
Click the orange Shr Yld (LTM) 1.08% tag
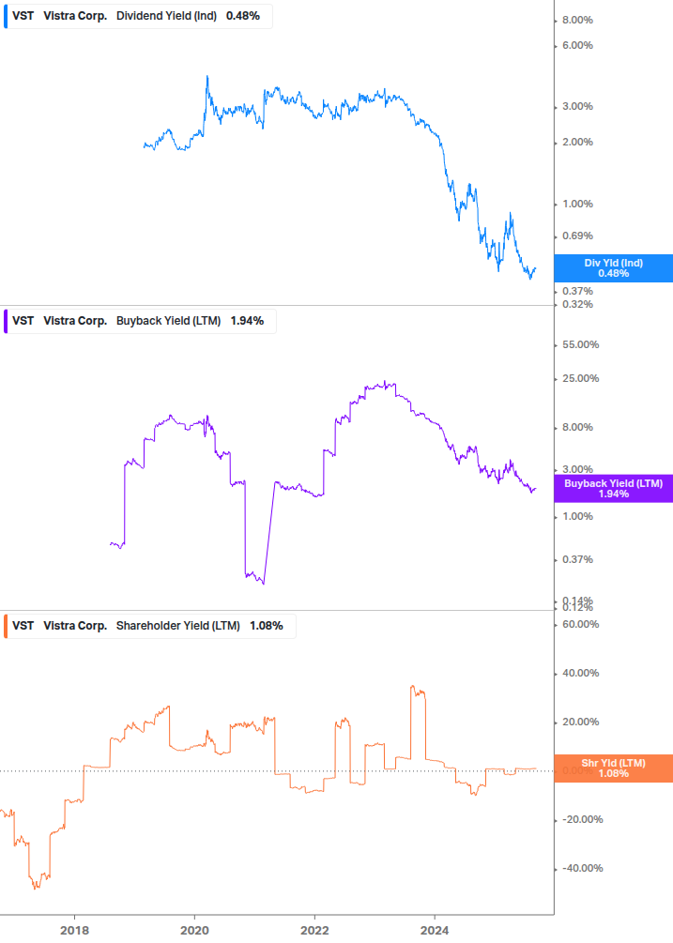[613, 768]
